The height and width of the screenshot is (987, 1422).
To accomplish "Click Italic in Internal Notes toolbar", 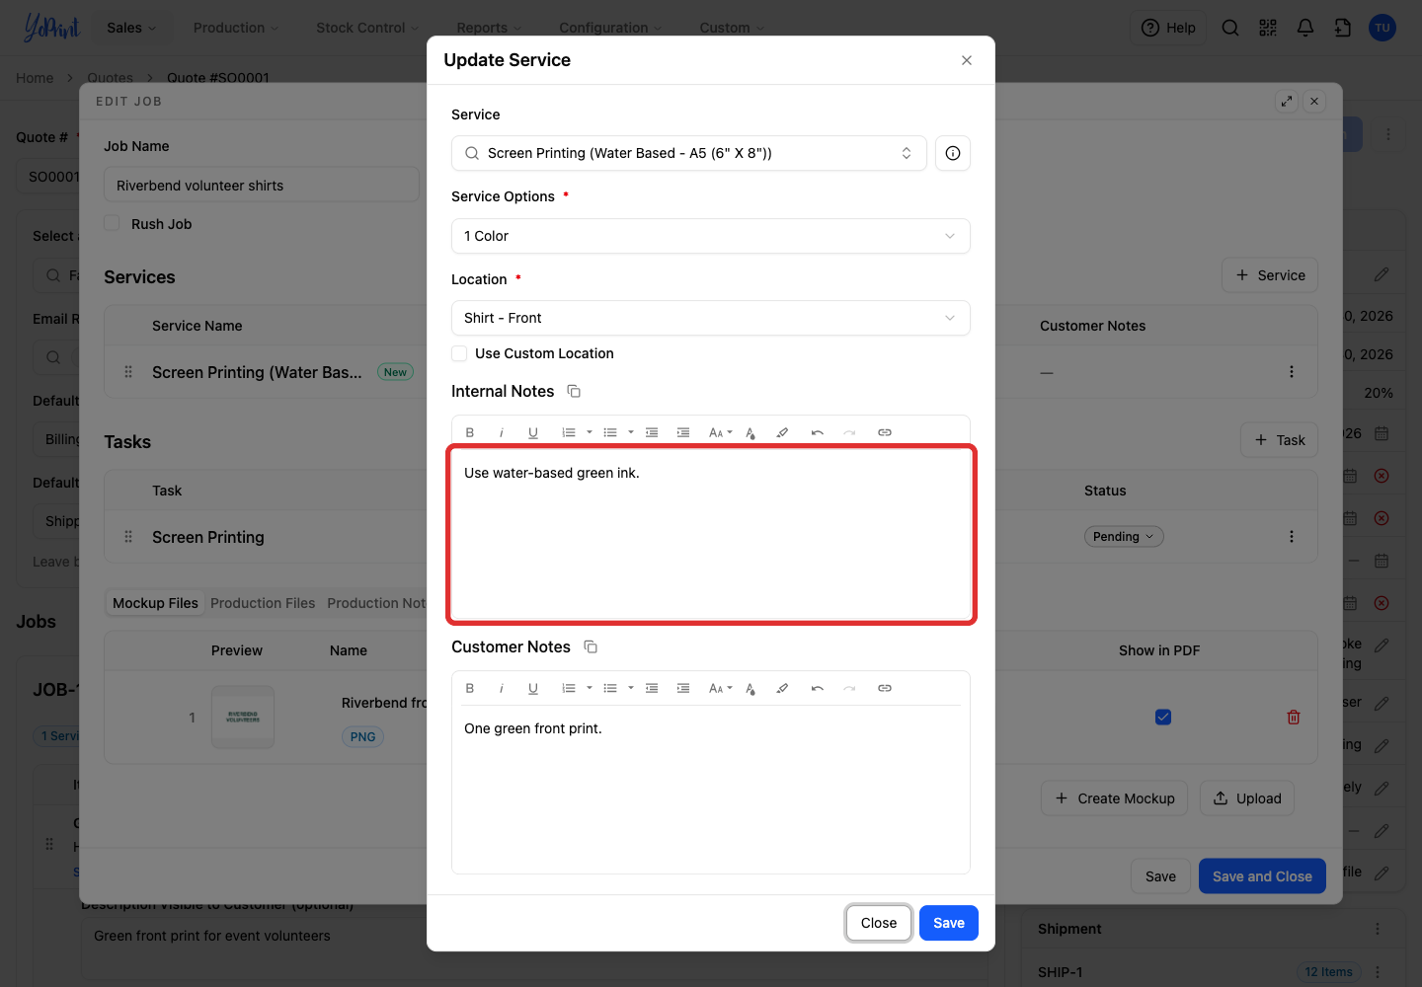I will tap(502, 432).
